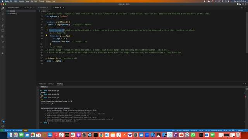The height and width of the screenshot is (139, 248).
Task: Open the editor More Actions ellipsis
Action: click(x=245, y=8)
